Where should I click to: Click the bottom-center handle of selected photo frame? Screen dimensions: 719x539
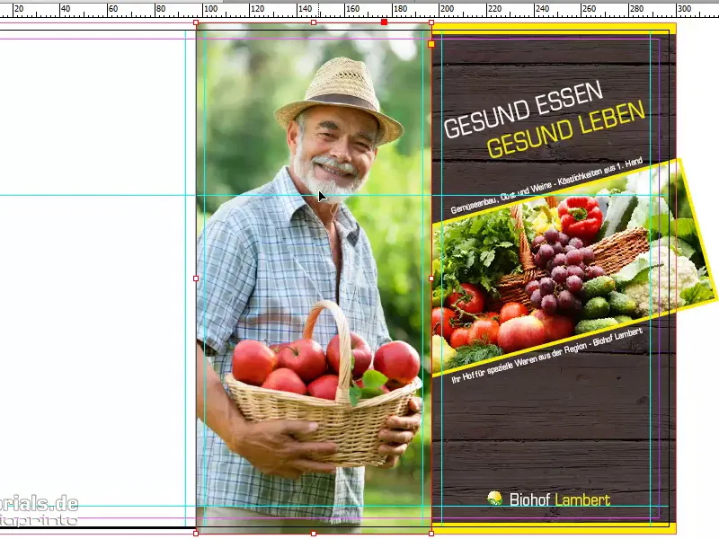click(314, 534)
